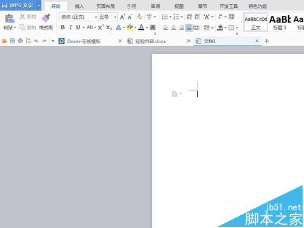The width and height of the screenshot is (304, 228).
Task: Save document with floppy icon
Action: coord(13,41)
